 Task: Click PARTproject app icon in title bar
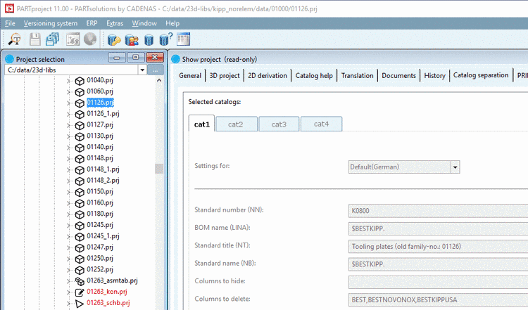click(9, 8)
